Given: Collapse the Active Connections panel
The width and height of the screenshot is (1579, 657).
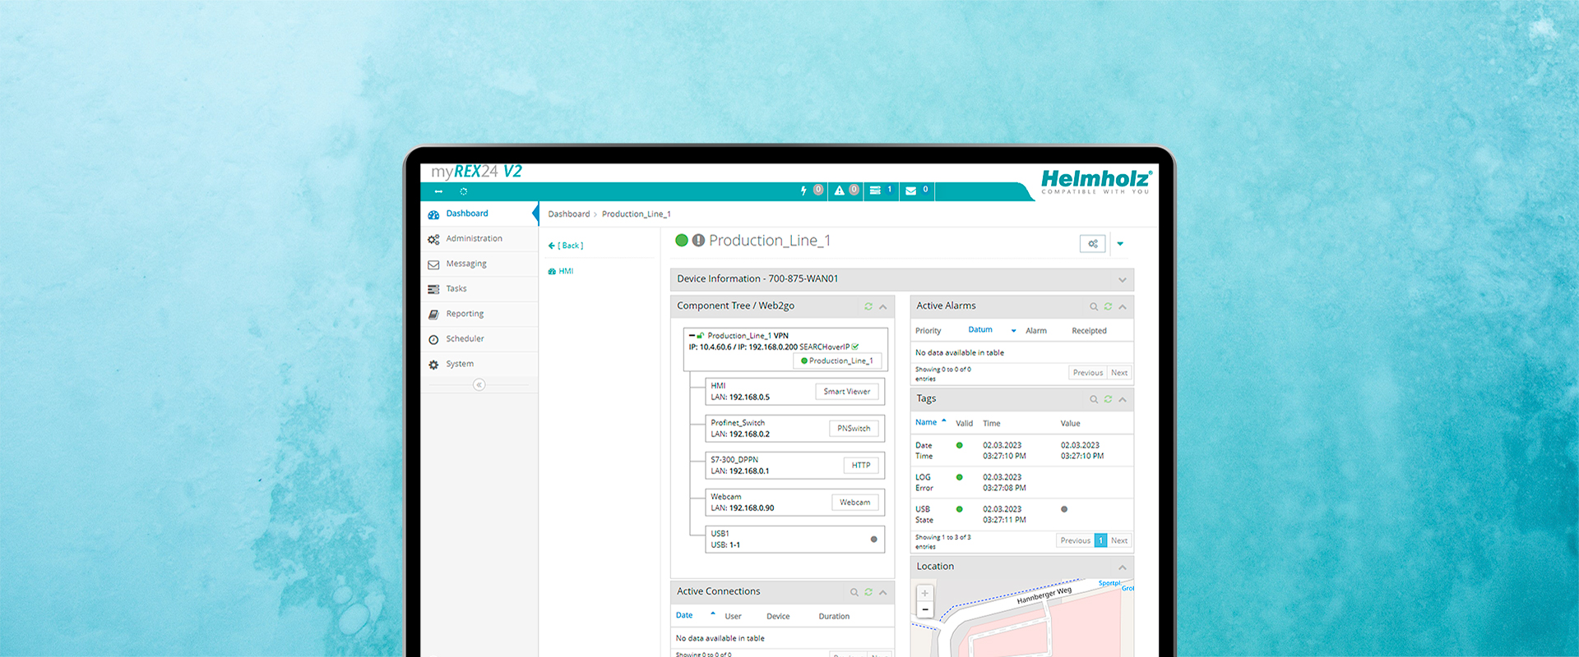Looking at the screenshot, I should coord(883,592).
